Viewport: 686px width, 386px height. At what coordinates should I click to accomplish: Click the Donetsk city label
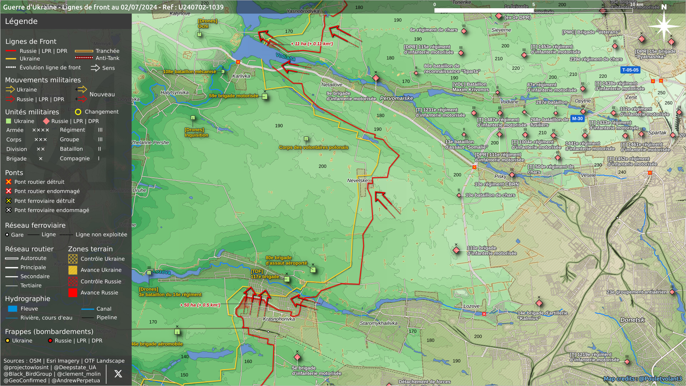(x=632, y=320)
